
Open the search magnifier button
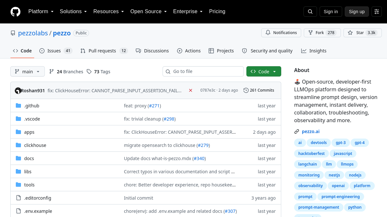point(310,12)
